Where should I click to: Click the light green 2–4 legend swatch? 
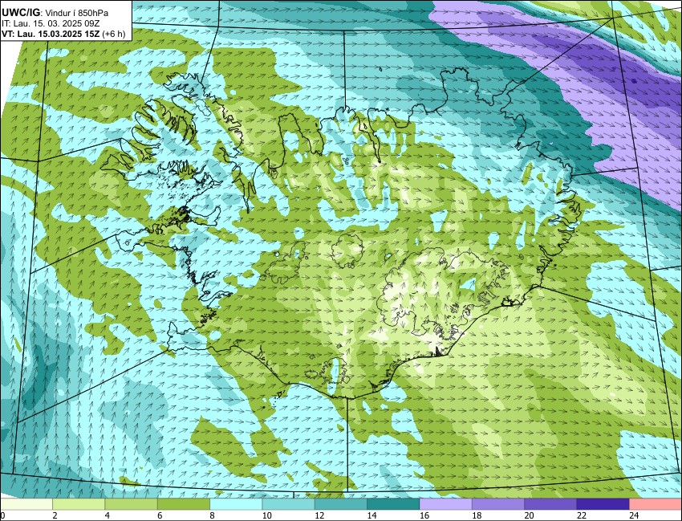pyautogui.click(x=79, y=504)
